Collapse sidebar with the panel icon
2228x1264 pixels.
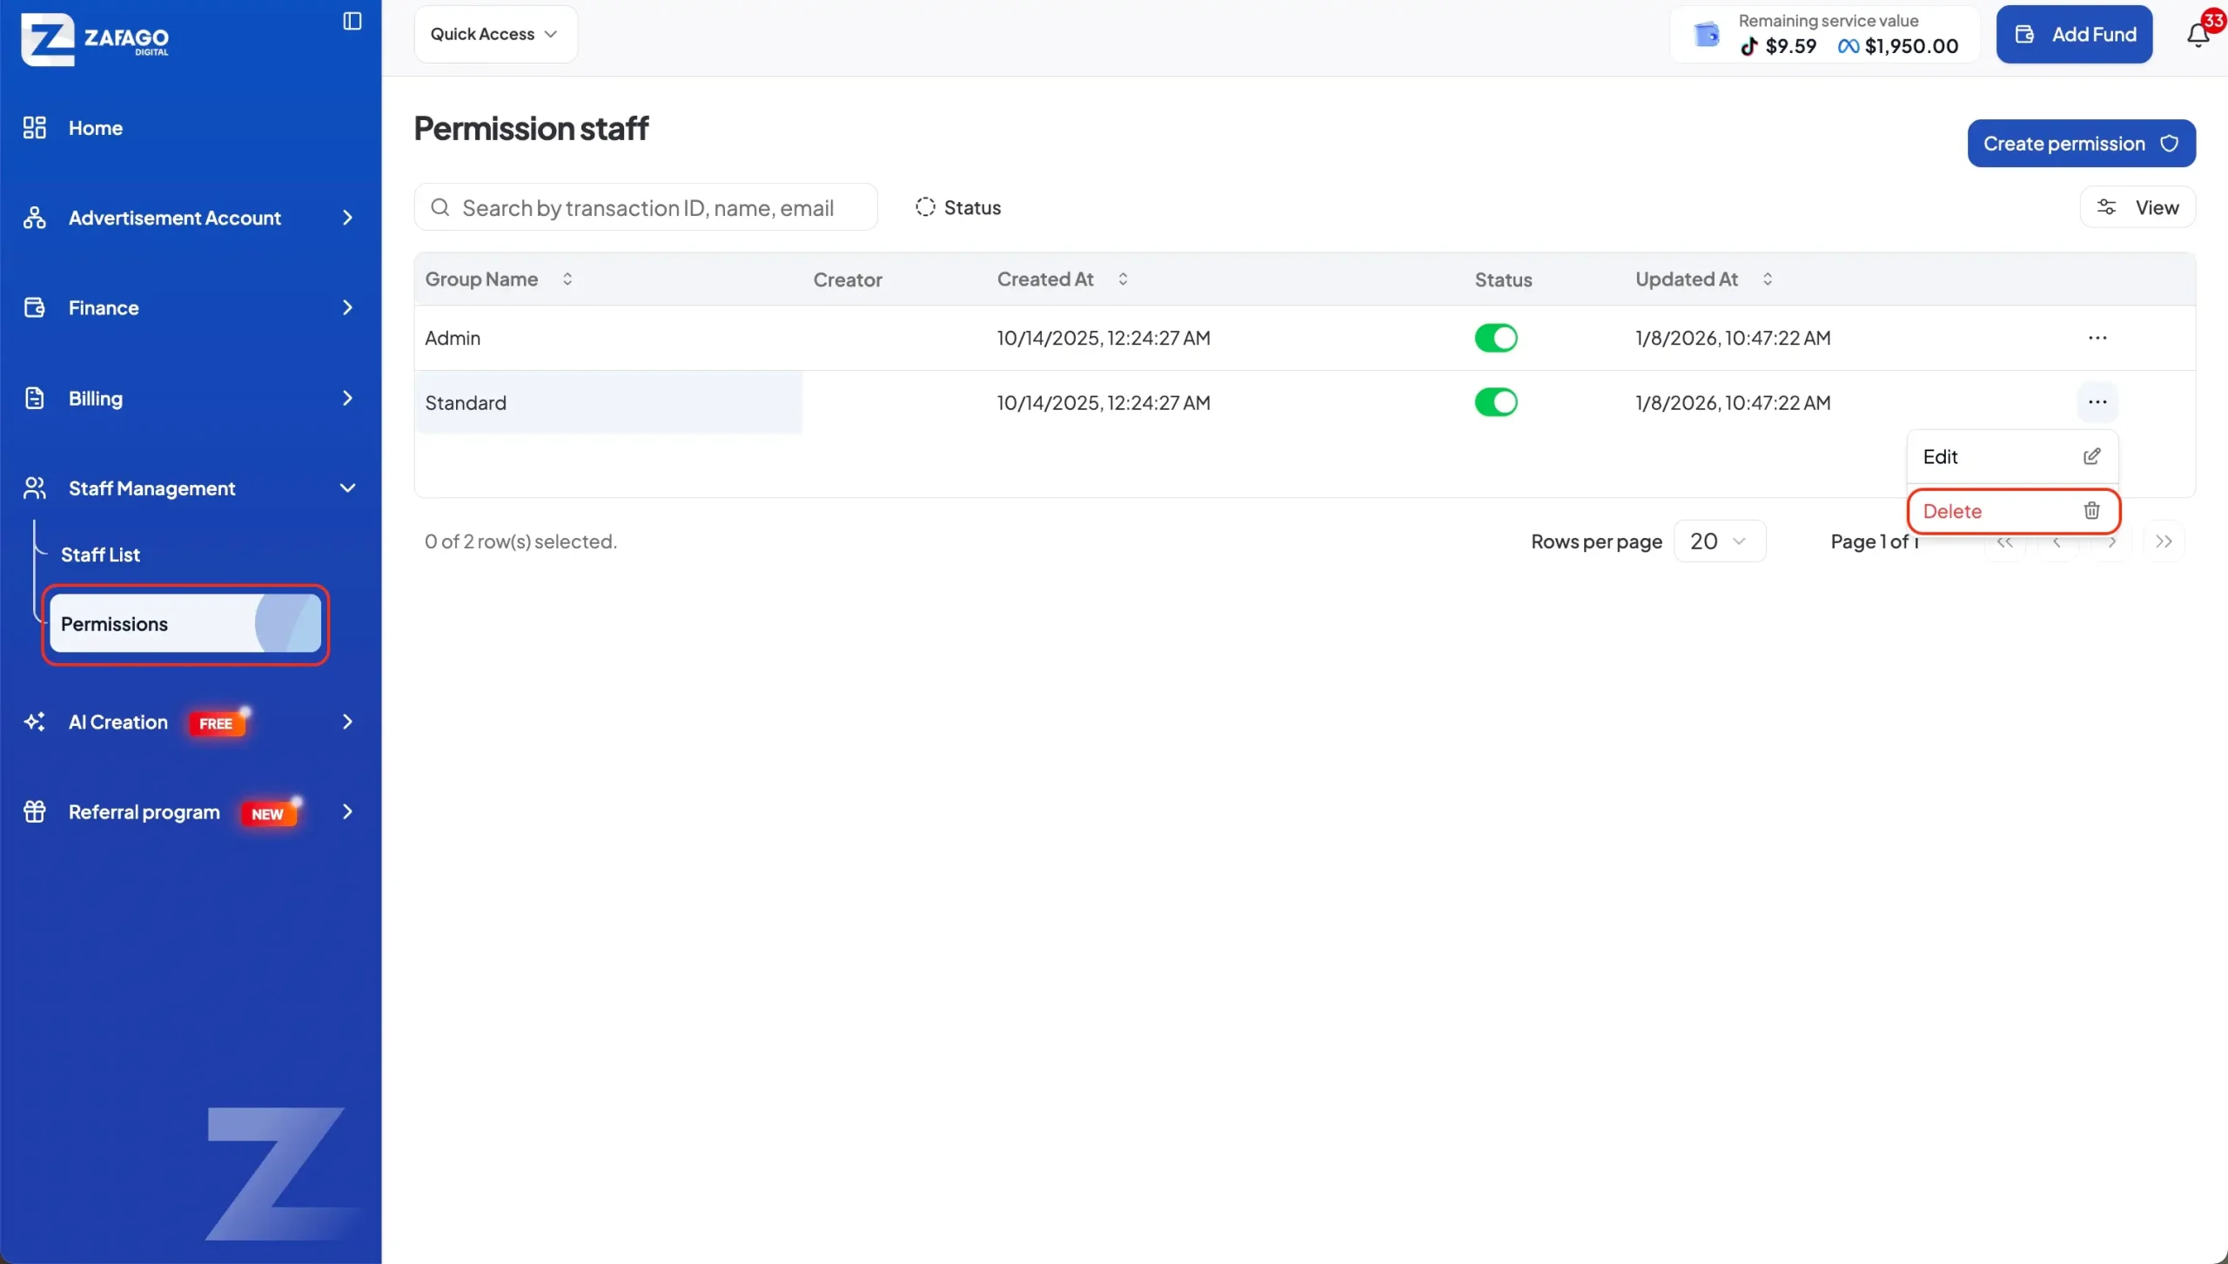[352, 21]
